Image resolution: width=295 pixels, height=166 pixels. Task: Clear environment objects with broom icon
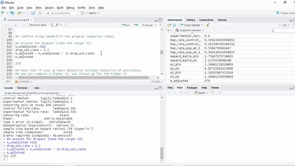208,25
